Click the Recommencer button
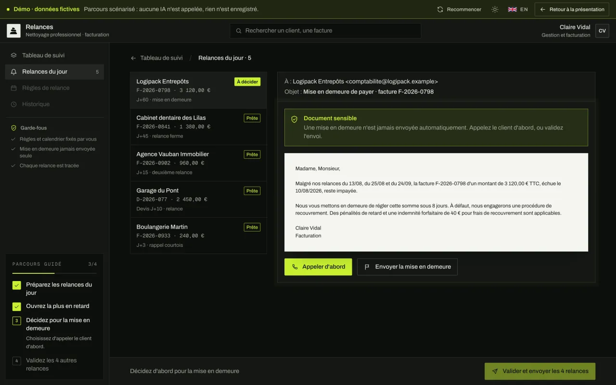The height and width of the screenshot is (385, 616). (459, 9)
